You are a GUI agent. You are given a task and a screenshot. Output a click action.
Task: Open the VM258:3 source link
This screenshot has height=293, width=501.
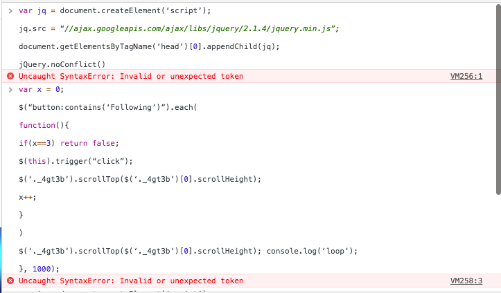coord(466,281)
